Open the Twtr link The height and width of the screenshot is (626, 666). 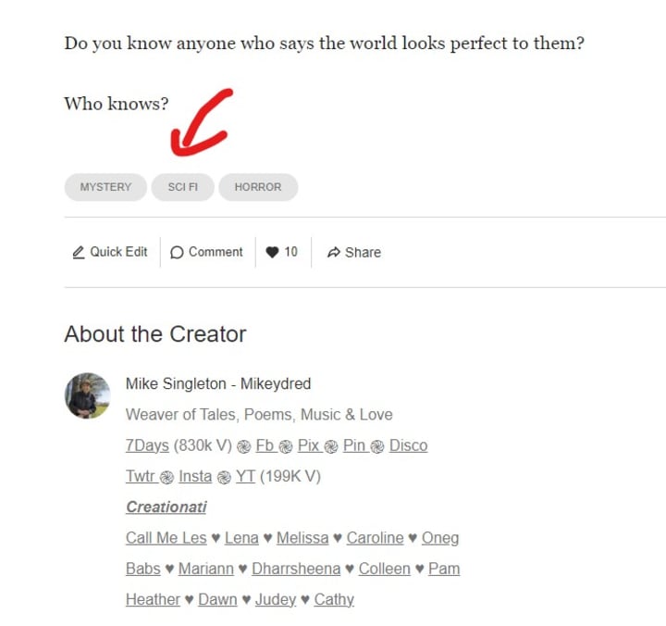141,476
